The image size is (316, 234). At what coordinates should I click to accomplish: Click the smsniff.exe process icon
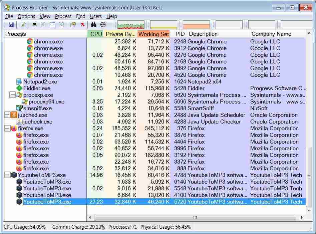point(19,108)
